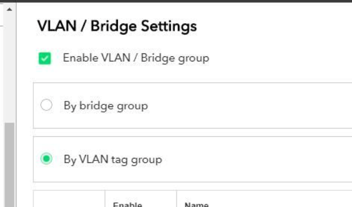Click the By VLAN tag group label text
The height and width of the screenshot is (207, 352).
(112, 159)
